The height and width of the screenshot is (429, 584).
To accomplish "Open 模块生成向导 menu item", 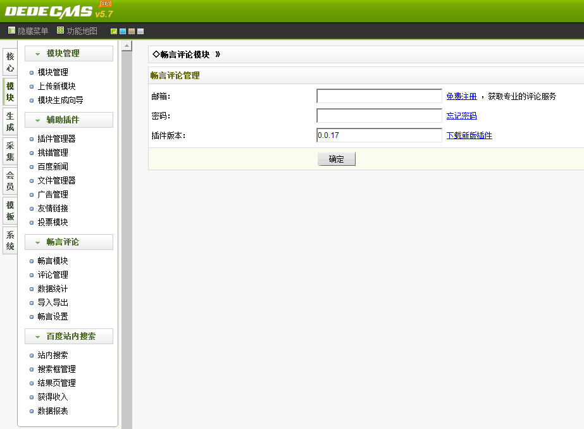I will (60, 100).
